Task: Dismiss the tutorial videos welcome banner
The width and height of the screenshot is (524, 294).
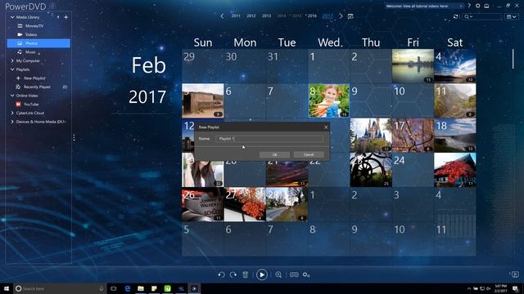Action: pos(461,6)
